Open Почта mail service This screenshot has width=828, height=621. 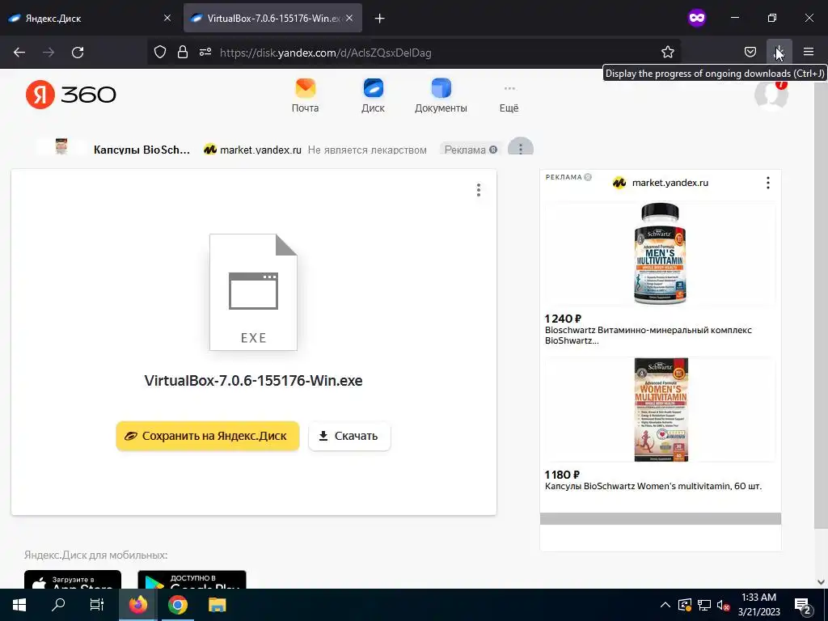click(x=305, y=95)
